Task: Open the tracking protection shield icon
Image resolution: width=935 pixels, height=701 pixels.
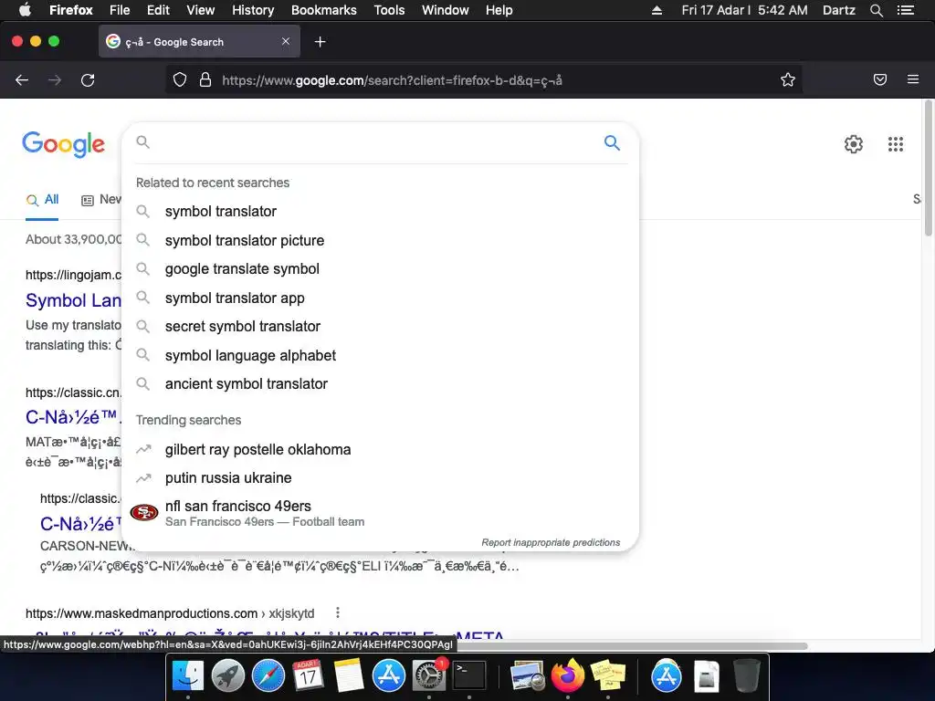Action: (180, 80)
